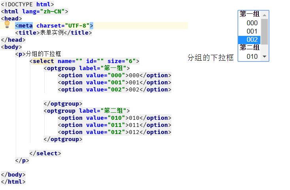Click the closing </p> tag
The image size is (290, 190).
tap(22, 160)
